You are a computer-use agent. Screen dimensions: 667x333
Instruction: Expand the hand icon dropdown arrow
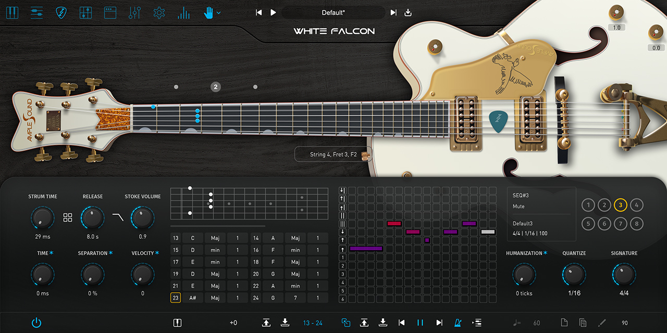click(219, 13)
